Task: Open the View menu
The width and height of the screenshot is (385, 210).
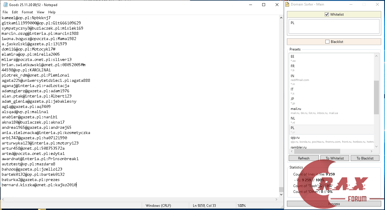Action: [x=40, y=12]
